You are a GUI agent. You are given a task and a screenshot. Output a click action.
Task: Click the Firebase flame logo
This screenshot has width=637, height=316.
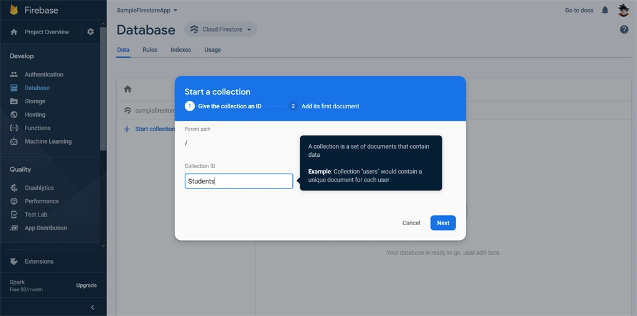(x=14, y=10)
